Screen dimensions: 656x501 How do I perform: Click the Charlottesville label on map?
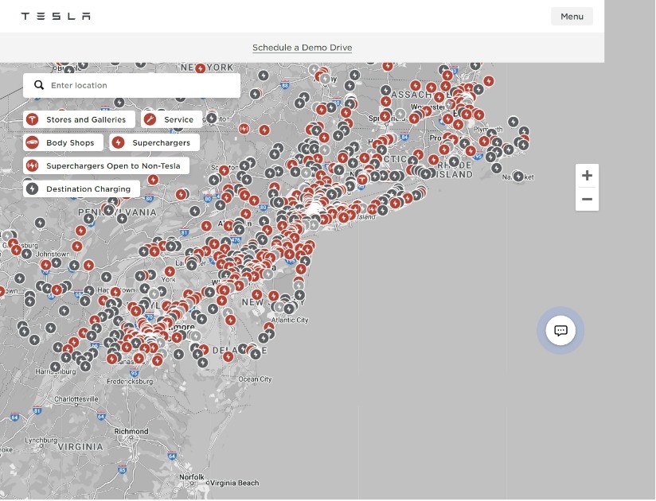[76, 399]
